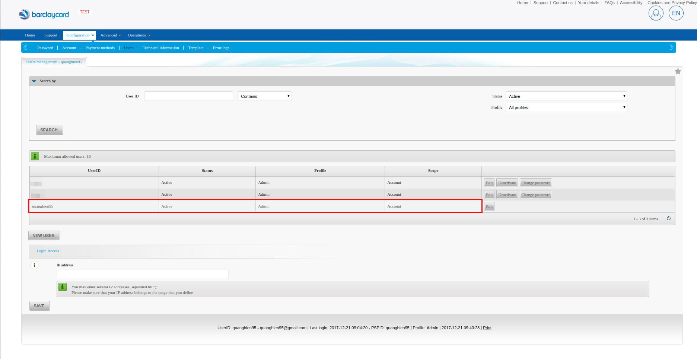Click the Barclaycard logo

44,15
